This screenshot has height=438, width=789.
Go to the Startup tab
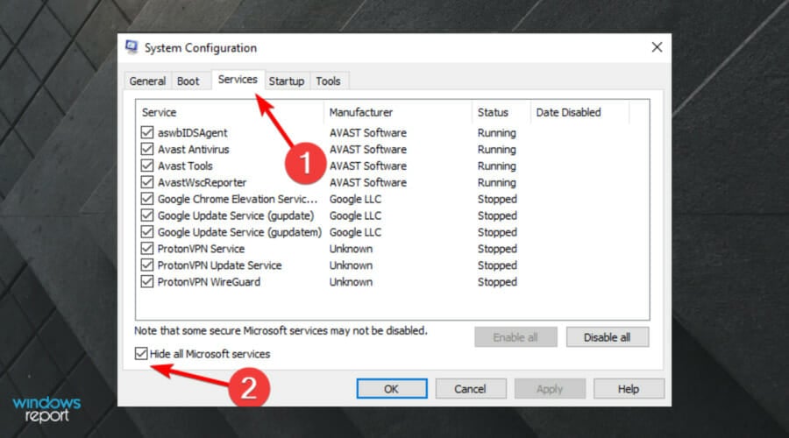[287, 81]
